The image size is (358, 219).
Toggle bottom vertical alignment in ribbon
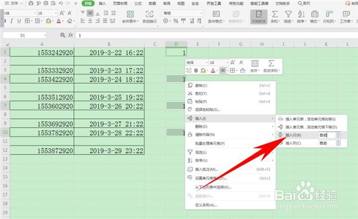pos(98,13)
